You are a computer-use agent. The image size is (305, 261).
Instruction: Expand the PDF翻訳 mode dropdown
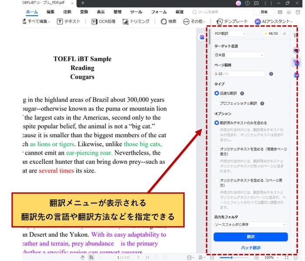pos(230,34)
